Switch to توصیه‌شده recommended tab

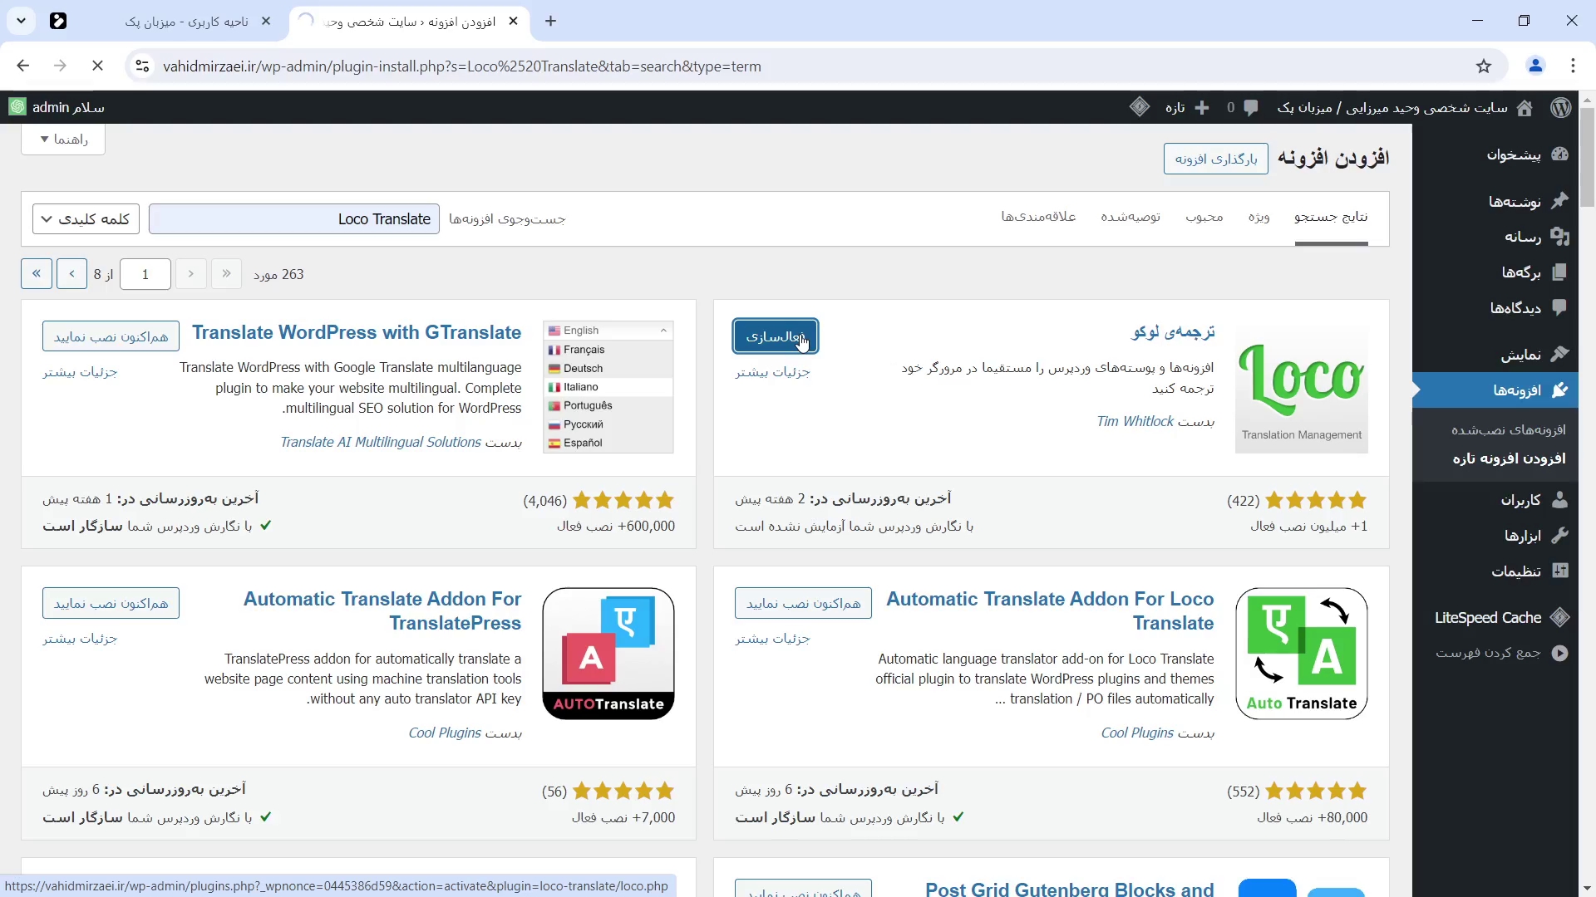pos(1130,216)
